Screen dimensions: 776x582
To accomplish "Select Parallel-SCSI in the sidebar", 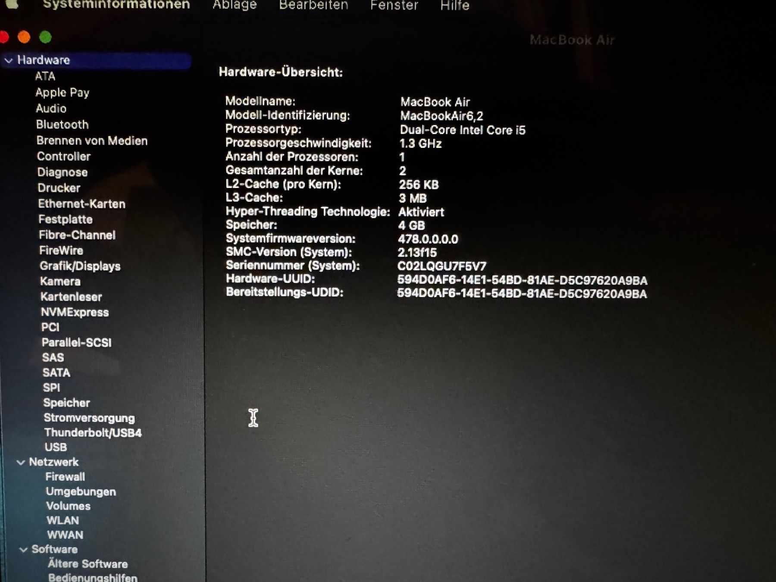I will (76, 343).
